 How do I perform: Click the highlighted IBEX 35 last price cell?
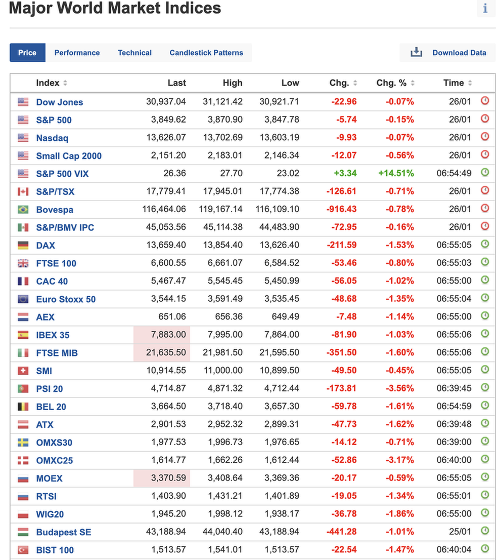pos(162,335)
